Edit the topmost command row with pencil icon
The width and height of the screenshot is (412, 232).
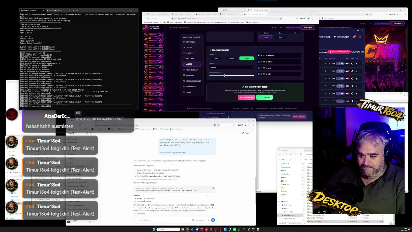point(356,63)
